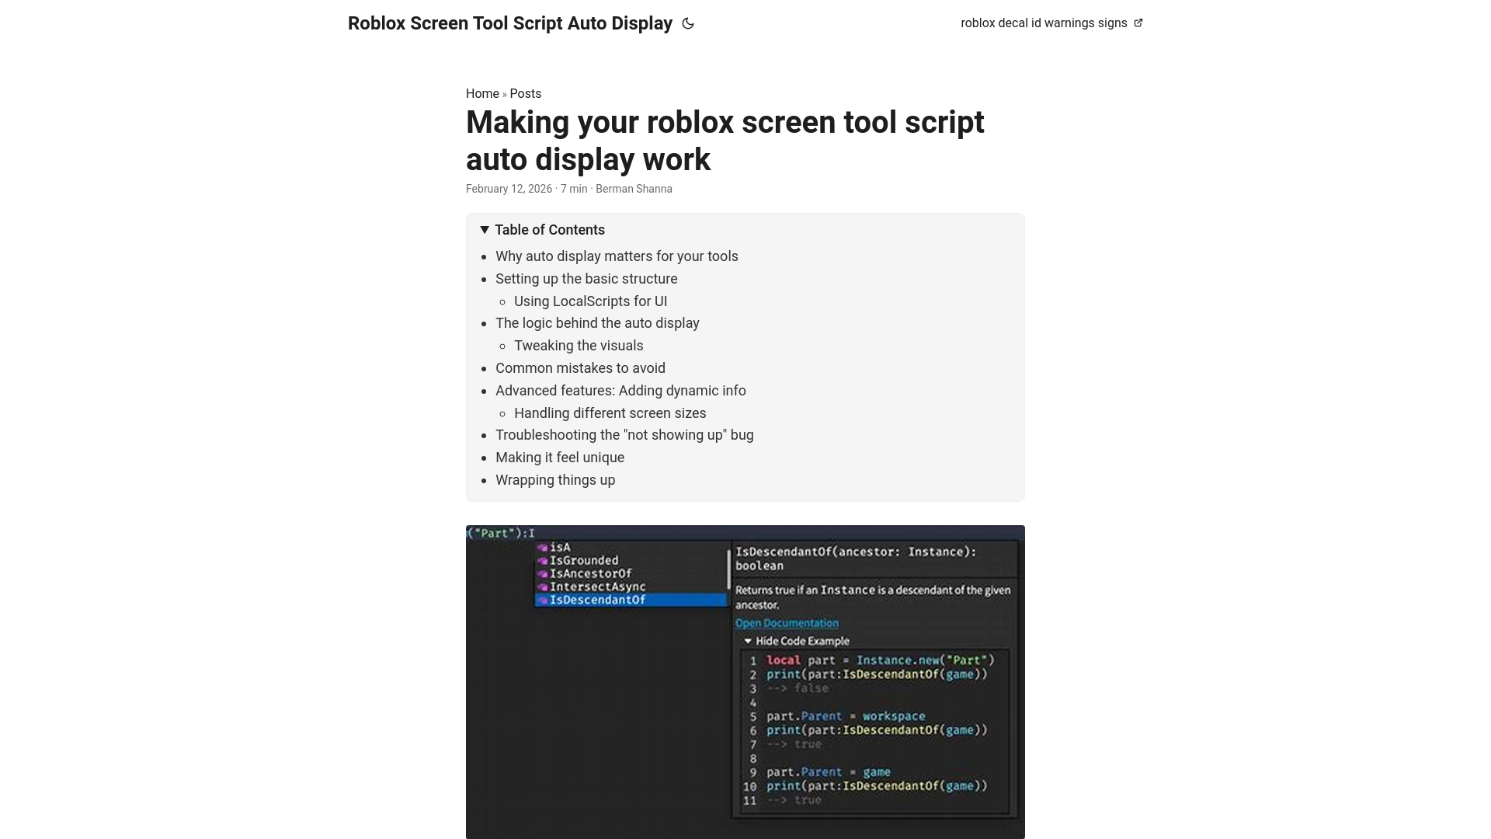This screenshot has width=1491, height=839.
Task: Jump to Advanced features: Adding dynamic info
Action: (620, 391)
